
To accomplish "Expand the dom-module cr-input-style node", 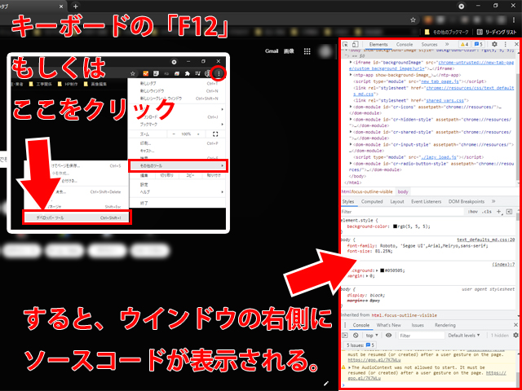I will 351,145.
